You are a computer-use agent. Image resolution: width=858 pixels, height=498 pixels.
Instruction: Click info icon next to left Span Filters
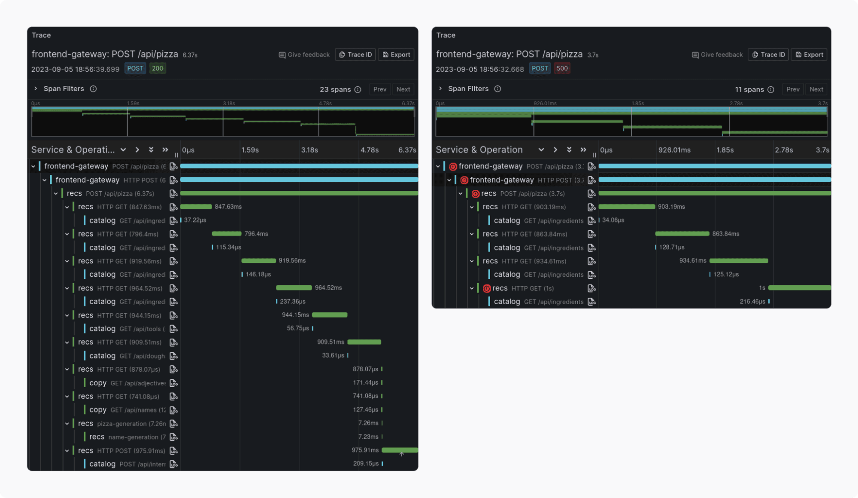[93, 89]
